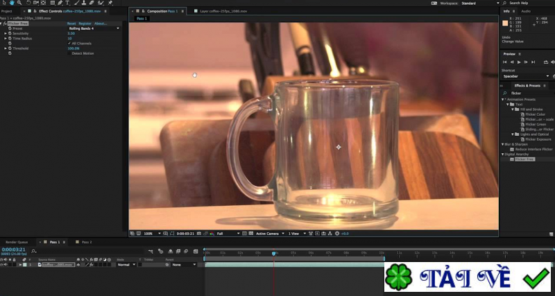Select the Horizontal Type tool
The width and height of the screenshot is (555, 296).
click(67, 3)
